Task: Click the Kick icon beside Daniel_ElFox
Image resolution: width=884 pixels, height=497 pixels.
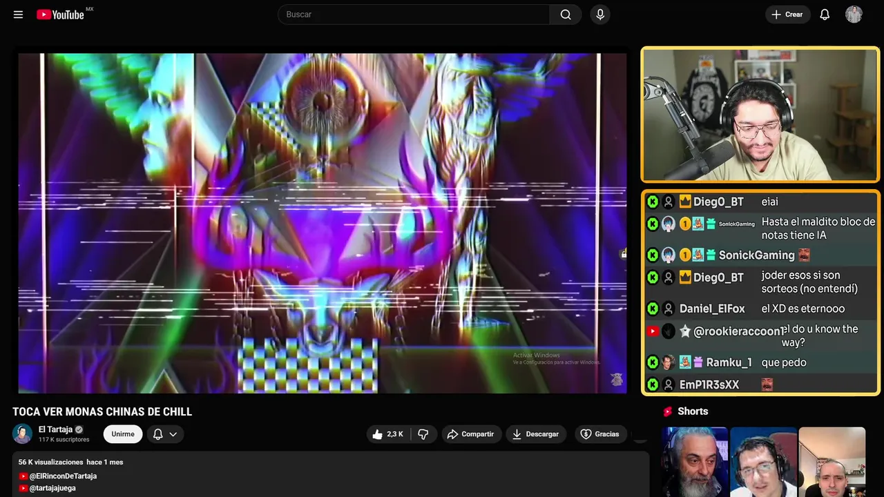Action: pyautogui.click(x=653, y=309)
